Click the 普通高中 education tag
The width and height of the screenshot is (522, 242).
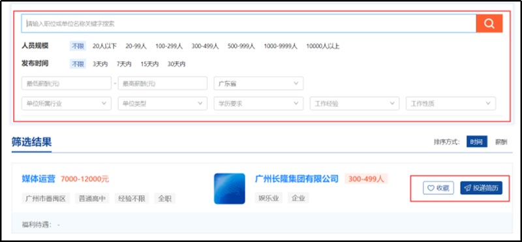click(x=92, y=198)
